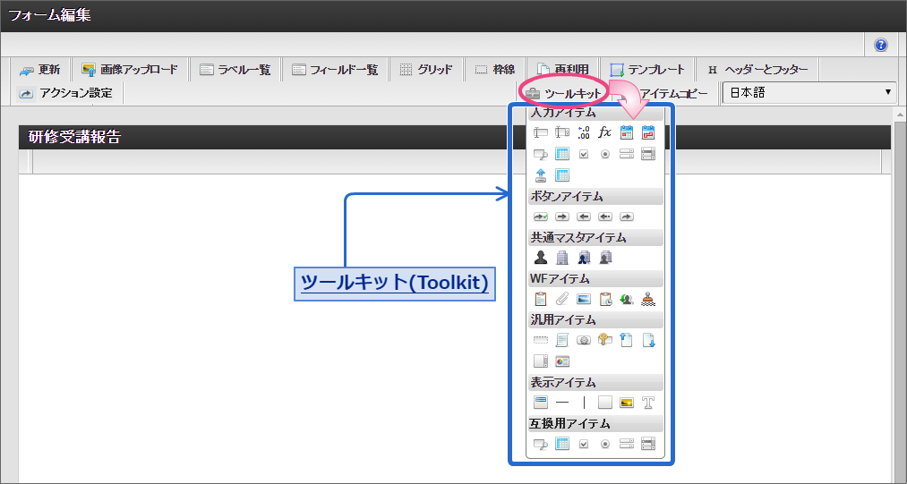Pick the grid table icon beside upload item
This screenshot has height=484, width=907.
tap(561, 174)
